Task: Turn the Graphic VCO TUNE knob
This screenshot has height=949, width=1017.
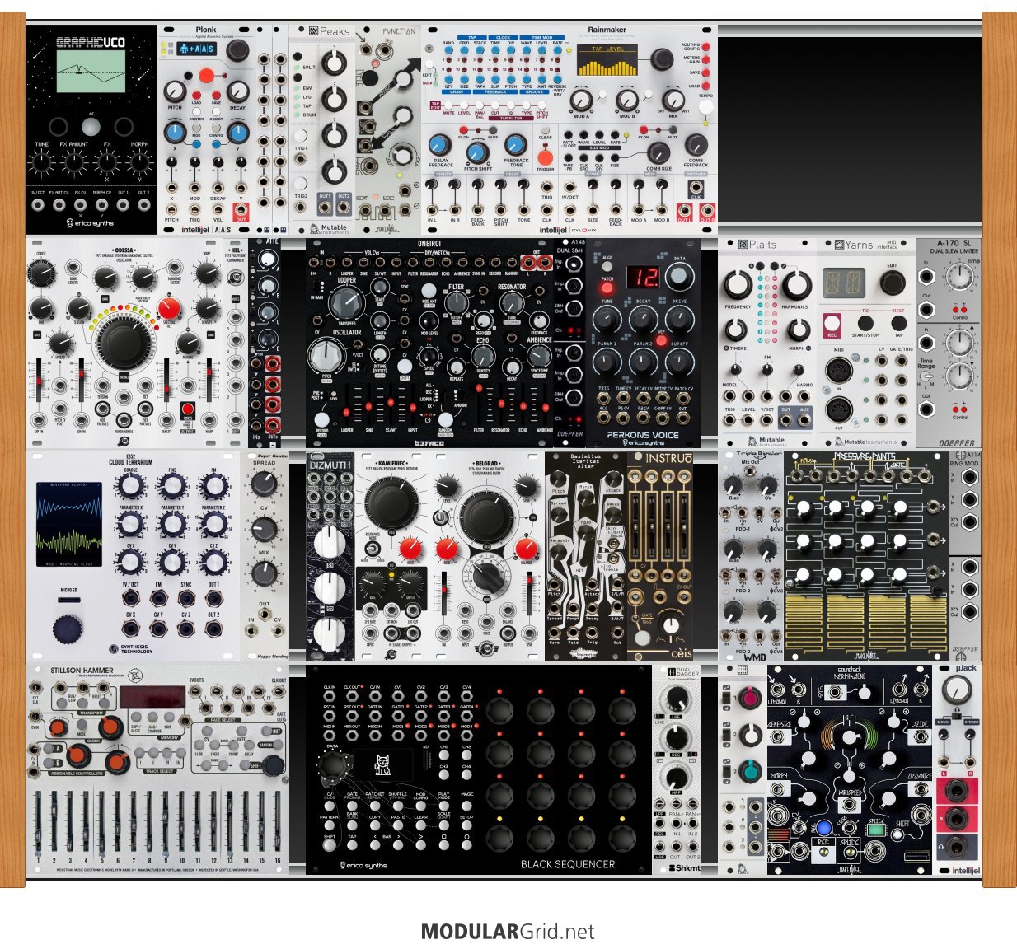Action: coord(41,164)
